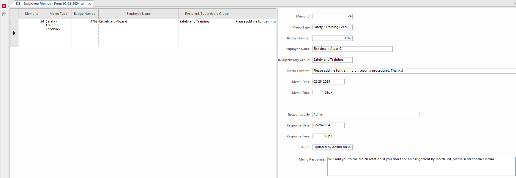
Task: Close the Employee Memos tab
Action: coord(90,4)
